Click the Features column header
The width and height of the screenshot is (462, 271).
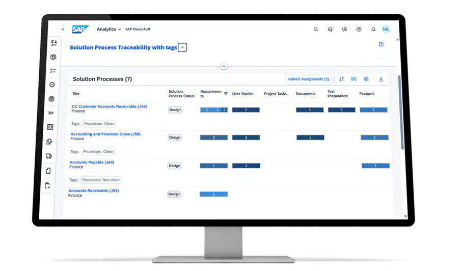(x=367, y=94)
